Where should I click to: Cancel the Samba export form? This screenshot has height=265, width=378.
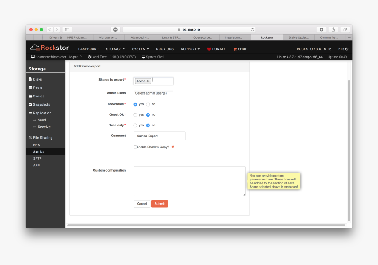coord(142,204)
